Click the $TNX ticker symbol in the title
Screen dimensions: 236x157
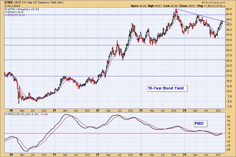point(9,2)
